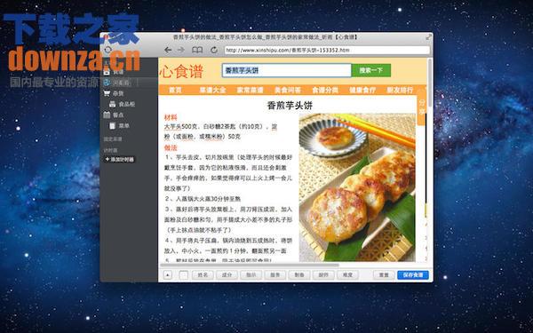Open the 家常菜谱 navigation tab
The image size is (533, 333).
tap(250, 90)
